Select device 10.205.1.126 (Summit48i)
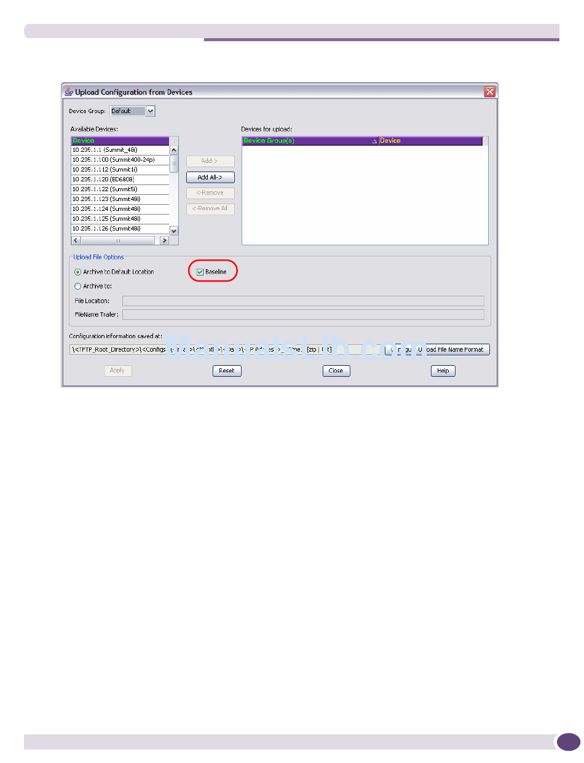 pyautogui.click(x=120, y=229)
